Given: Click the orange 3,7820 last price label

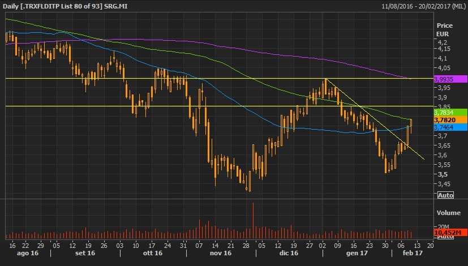Looking at the screenshot, I should 443,120.
